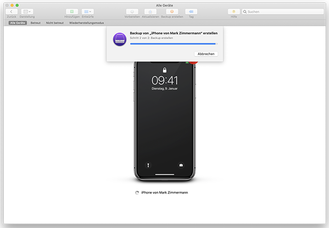Click the Vorbereiten toolbar icon

coord(132,11)
